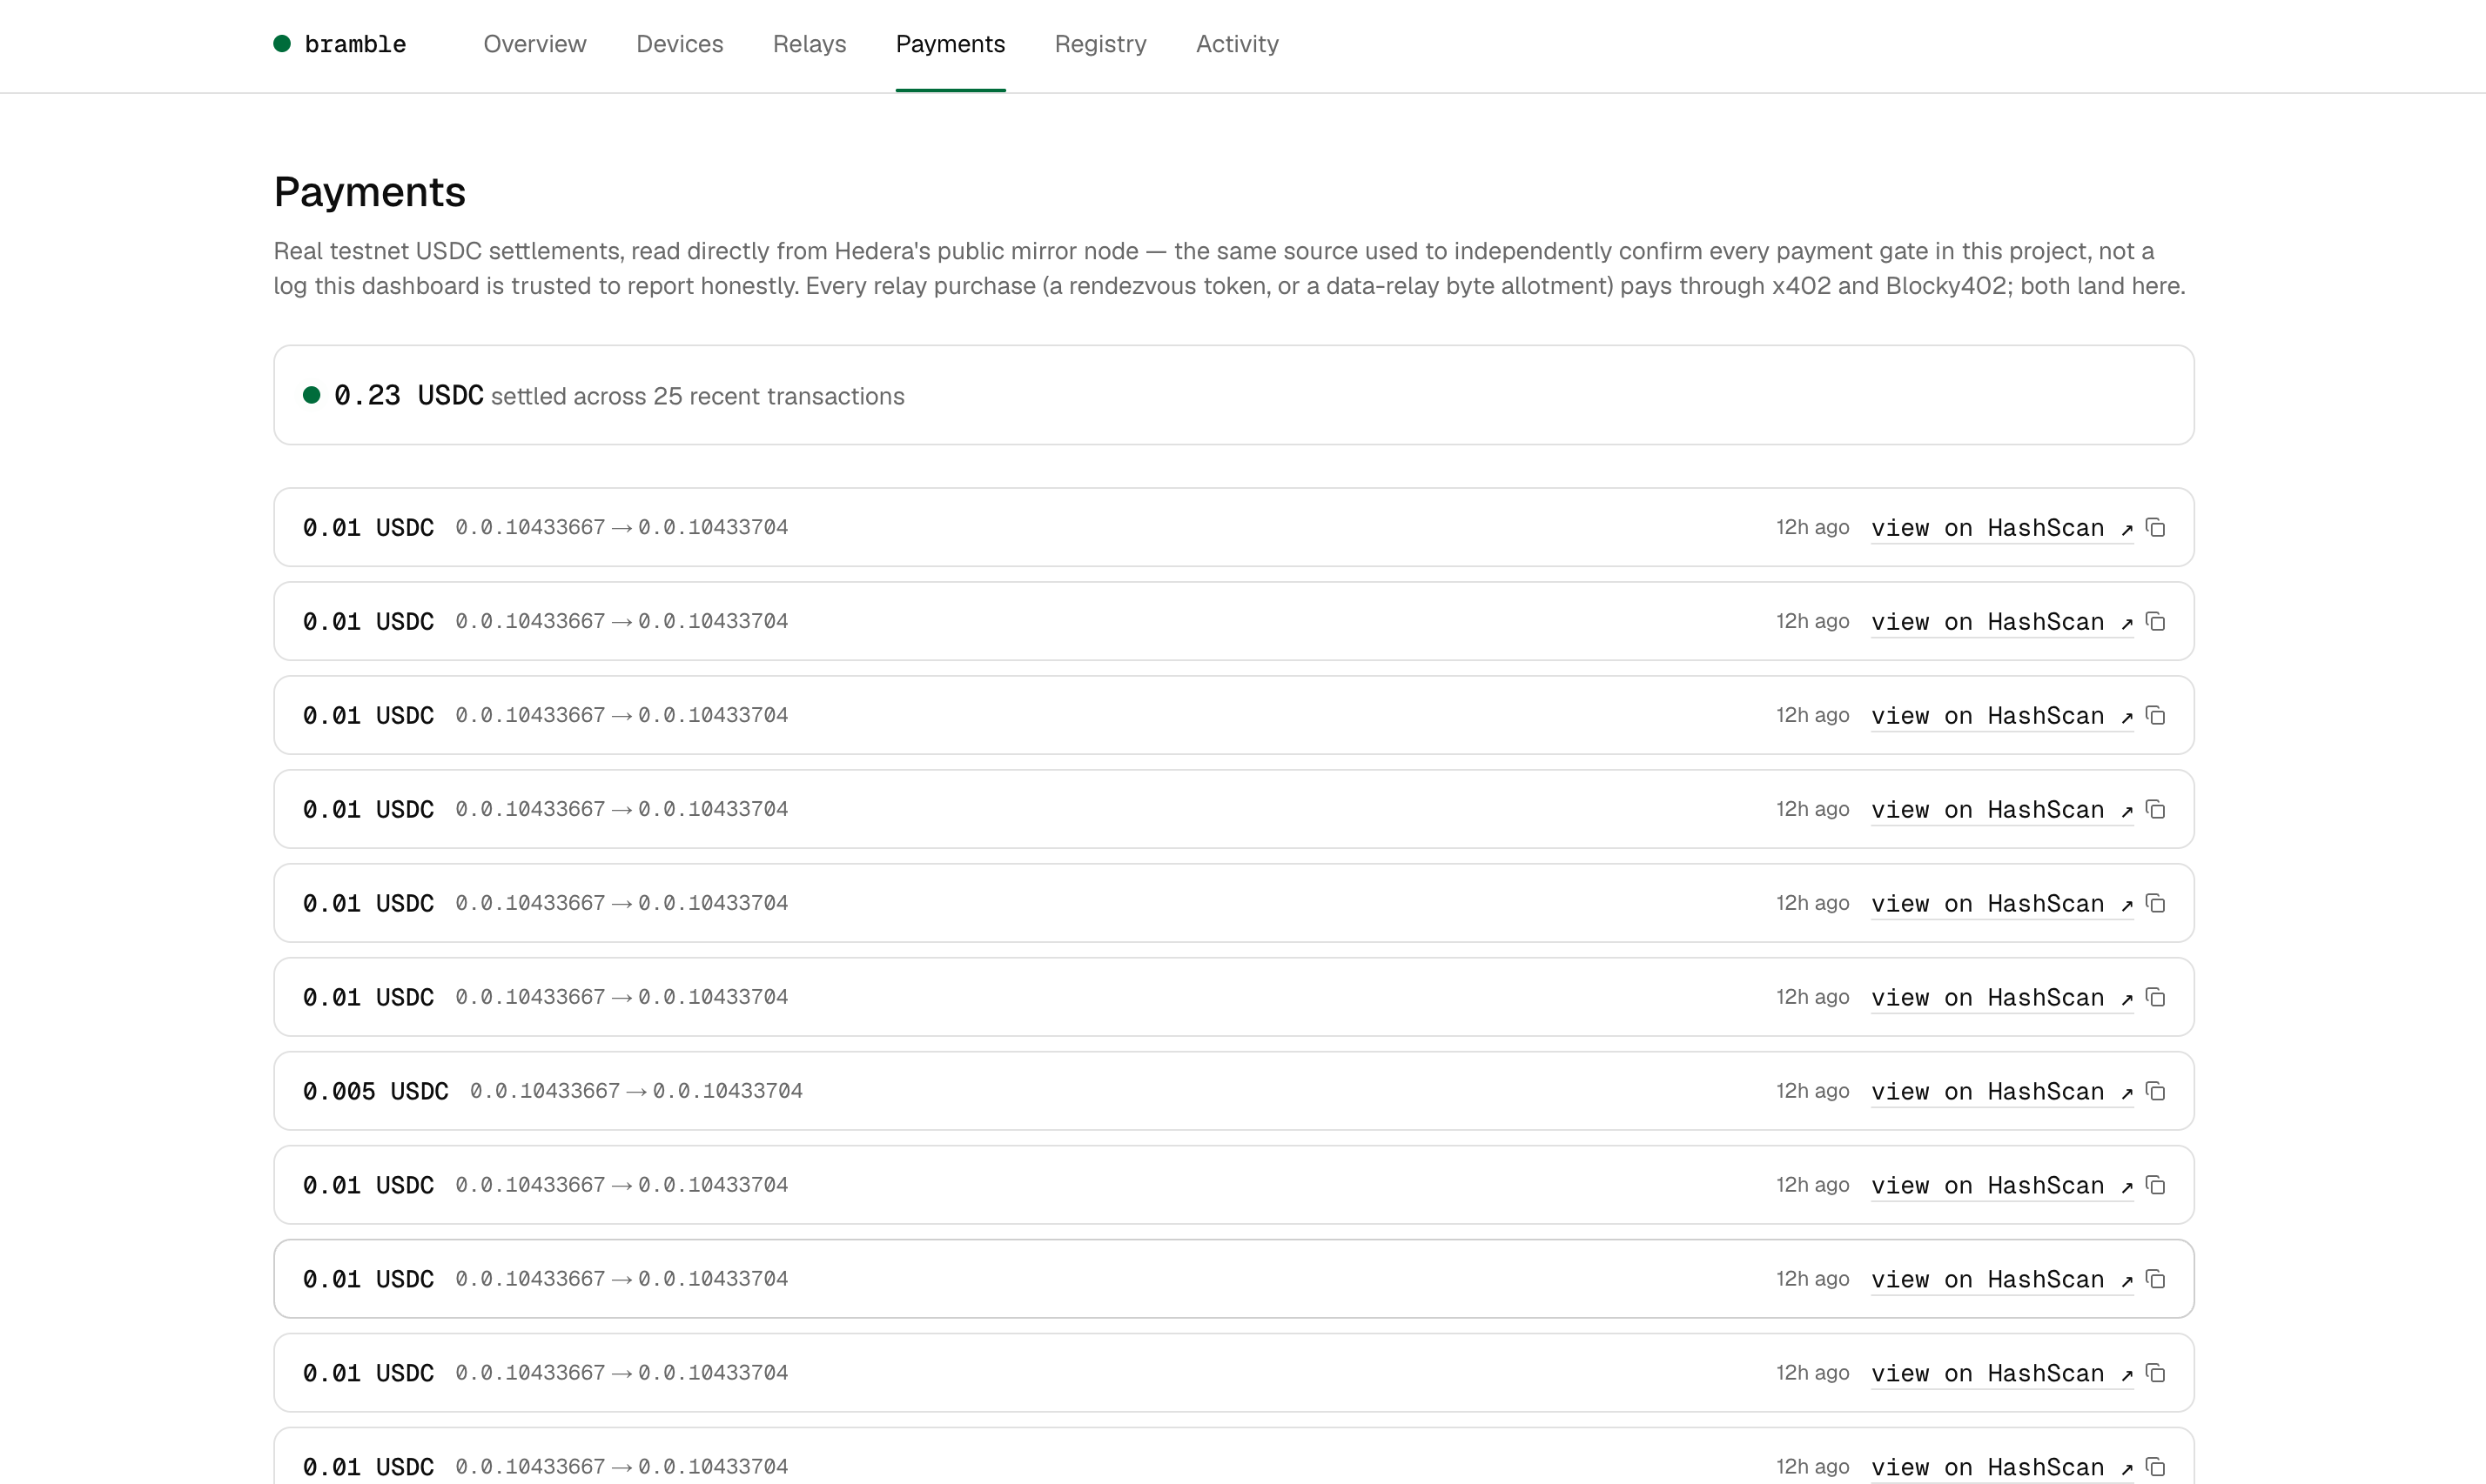Click the 0.01 USDC amount in first row

[368, 527]
